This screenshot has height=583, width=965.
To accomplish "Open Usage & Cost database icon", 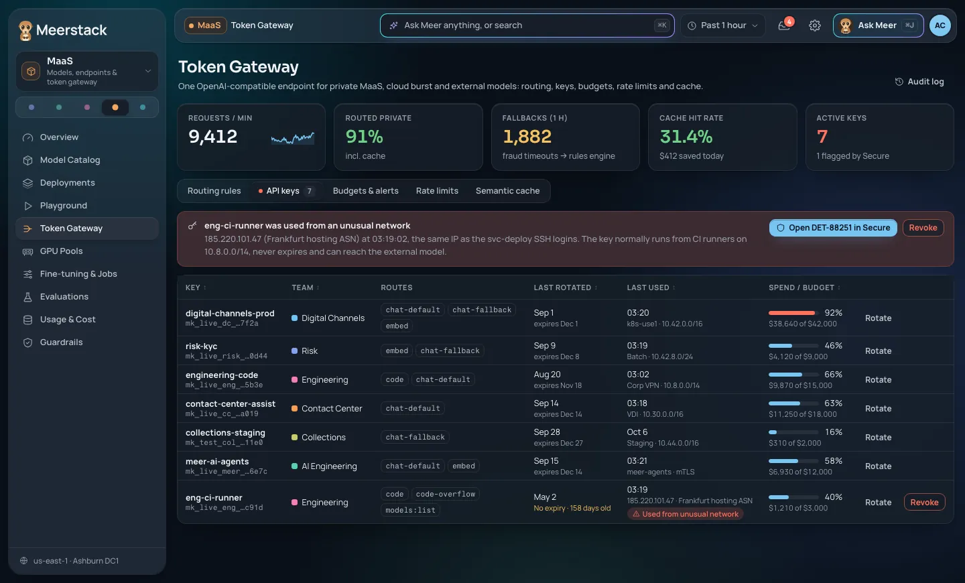I will (x=27, y=320).
